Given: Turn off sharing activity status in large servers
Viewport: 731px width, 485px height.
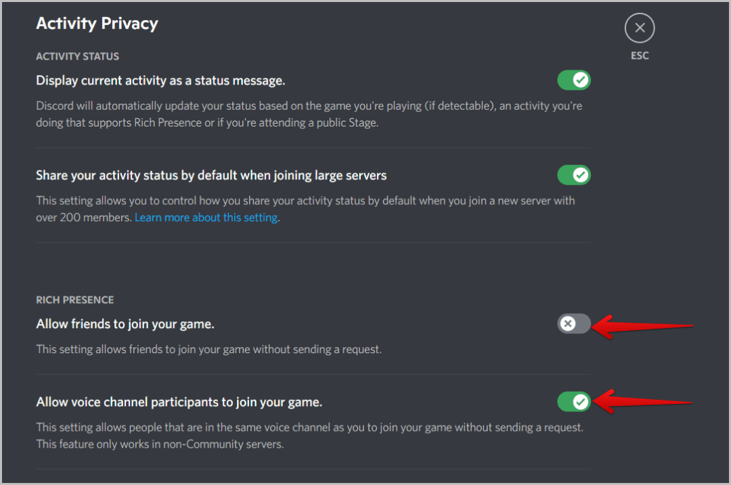Looking at the screenshot, I should [574, 175].
